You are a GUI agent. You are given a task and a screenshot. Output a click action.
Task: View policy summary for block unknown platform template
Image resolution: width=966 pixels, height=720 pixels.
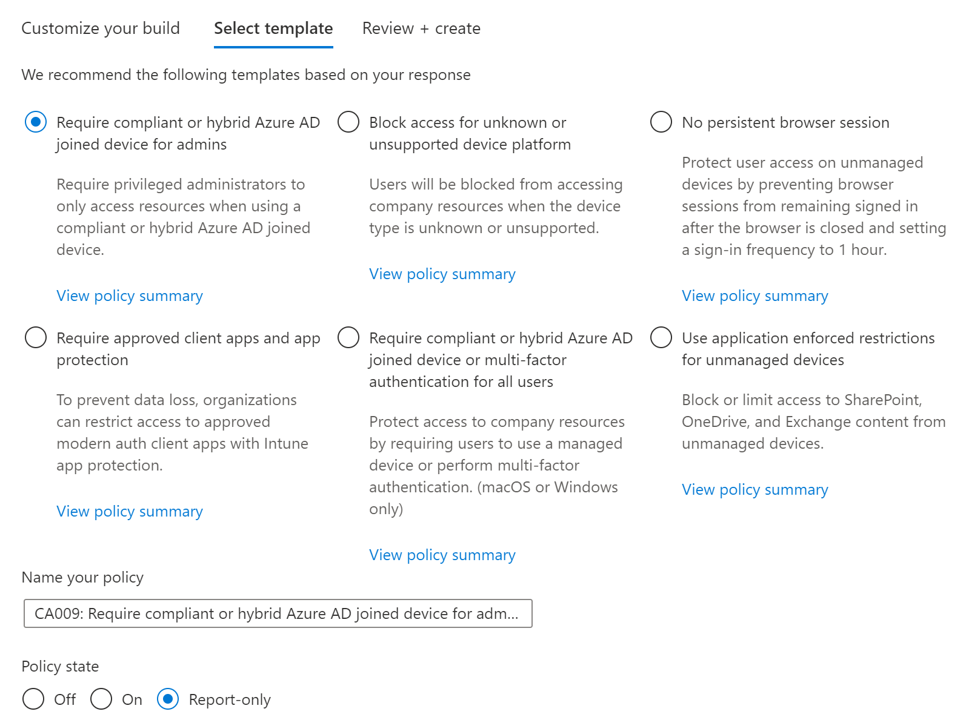442,274
